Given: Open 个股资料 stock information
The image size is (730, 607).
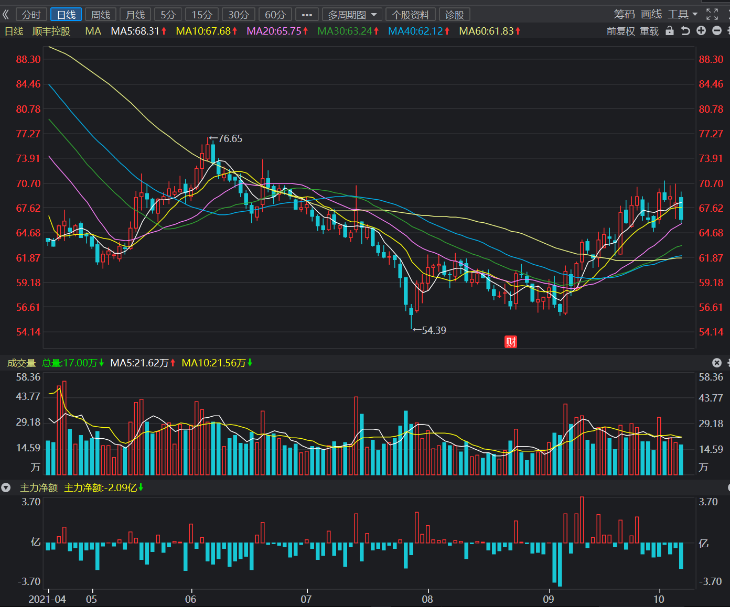Looking at the screenshot, I should pyautogui.click(x=411, y=15).
